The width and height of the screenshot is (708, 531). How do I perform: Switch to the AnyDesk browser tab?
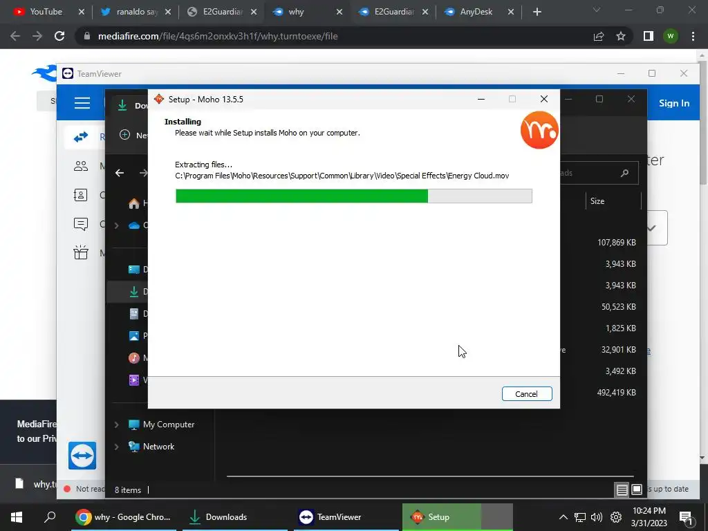click(x=478, y=12)
